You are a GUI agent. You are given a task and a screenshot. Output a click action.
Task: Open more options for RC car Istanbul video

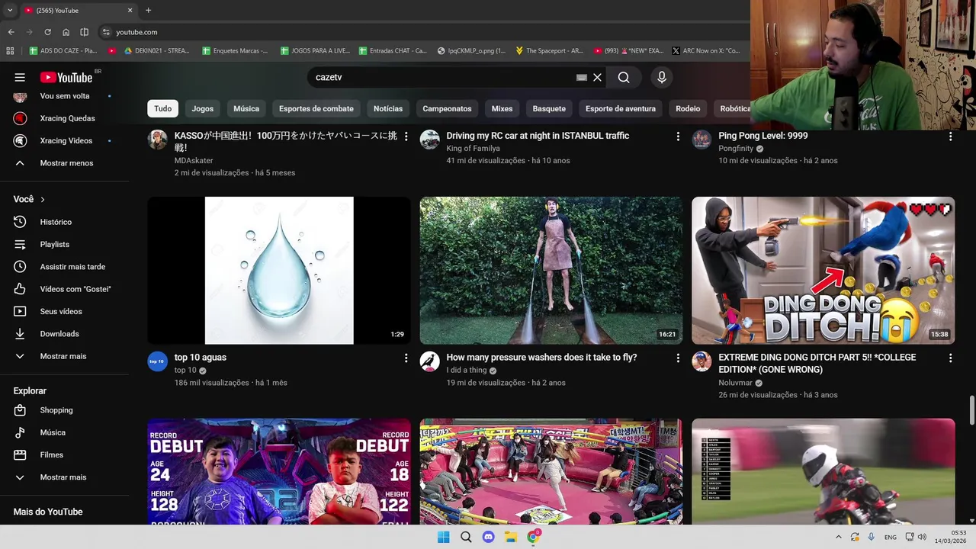pos(678,136)
